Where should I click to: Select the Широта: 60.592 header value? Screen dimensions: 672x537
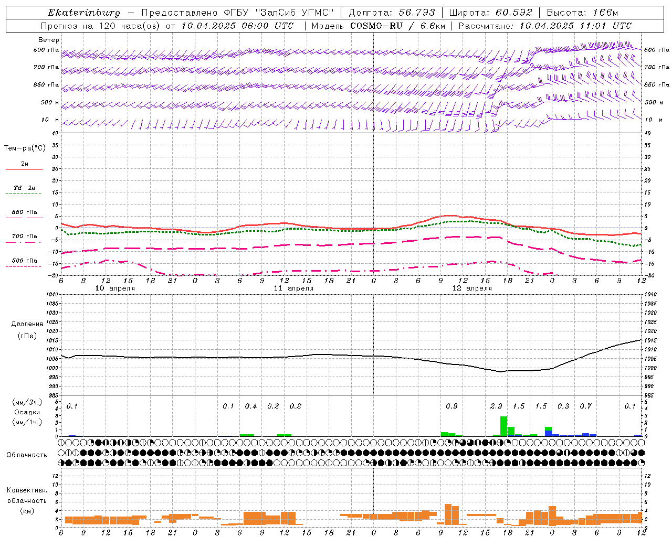click(491, 13)
